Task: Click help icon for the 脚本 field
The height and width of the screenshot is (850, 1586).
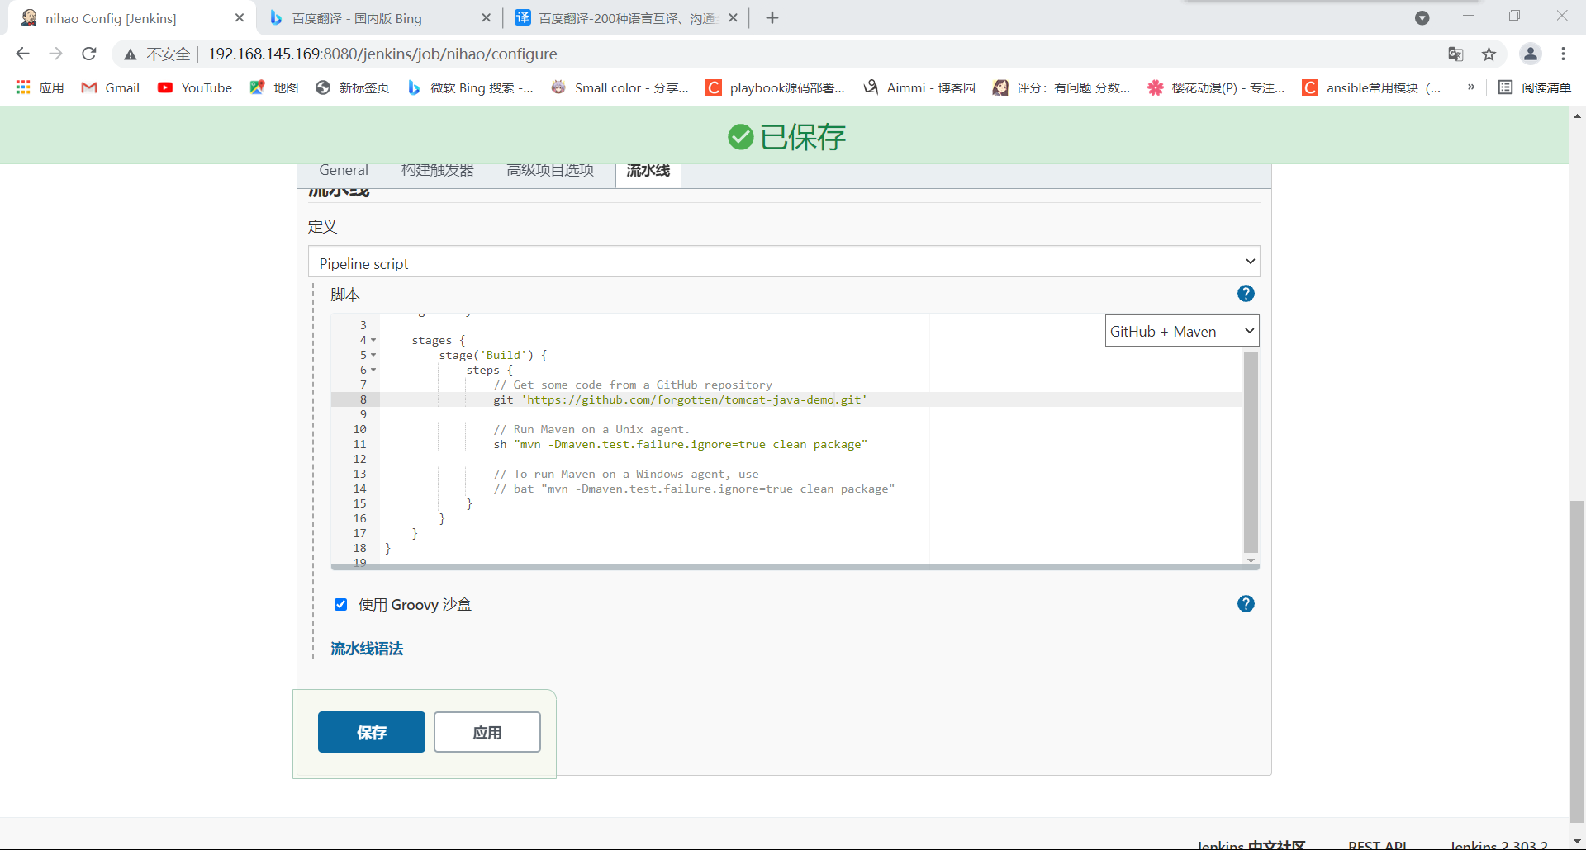Action: (1246, 294)
